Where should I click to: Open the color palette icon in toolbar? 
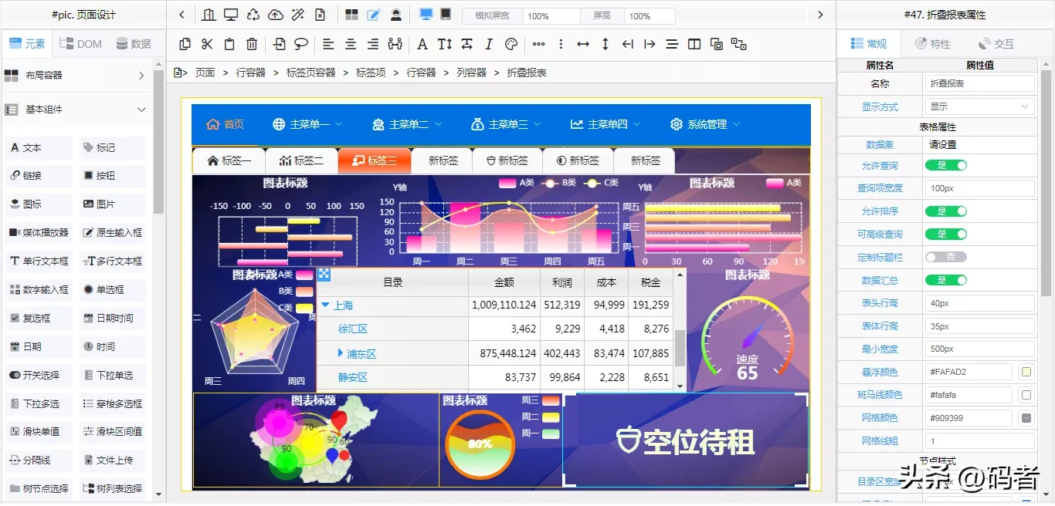click(x=511, y=44)
